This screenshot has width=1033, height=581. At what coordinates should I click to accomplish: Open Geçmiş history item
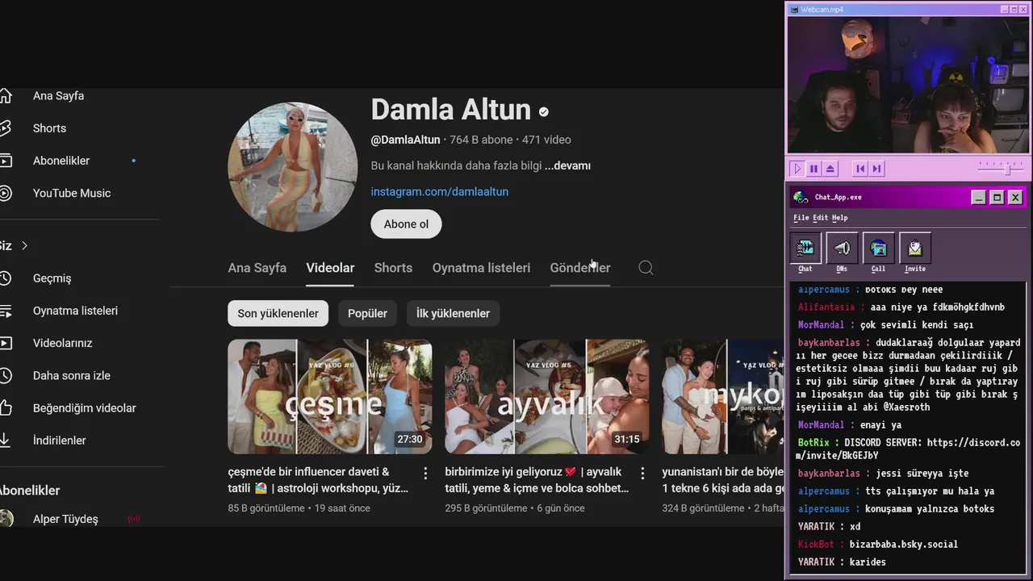point(52,278)
